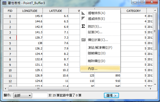Click longitude cell 138
The image size is (160, 102).
click(x=30, y=43)
